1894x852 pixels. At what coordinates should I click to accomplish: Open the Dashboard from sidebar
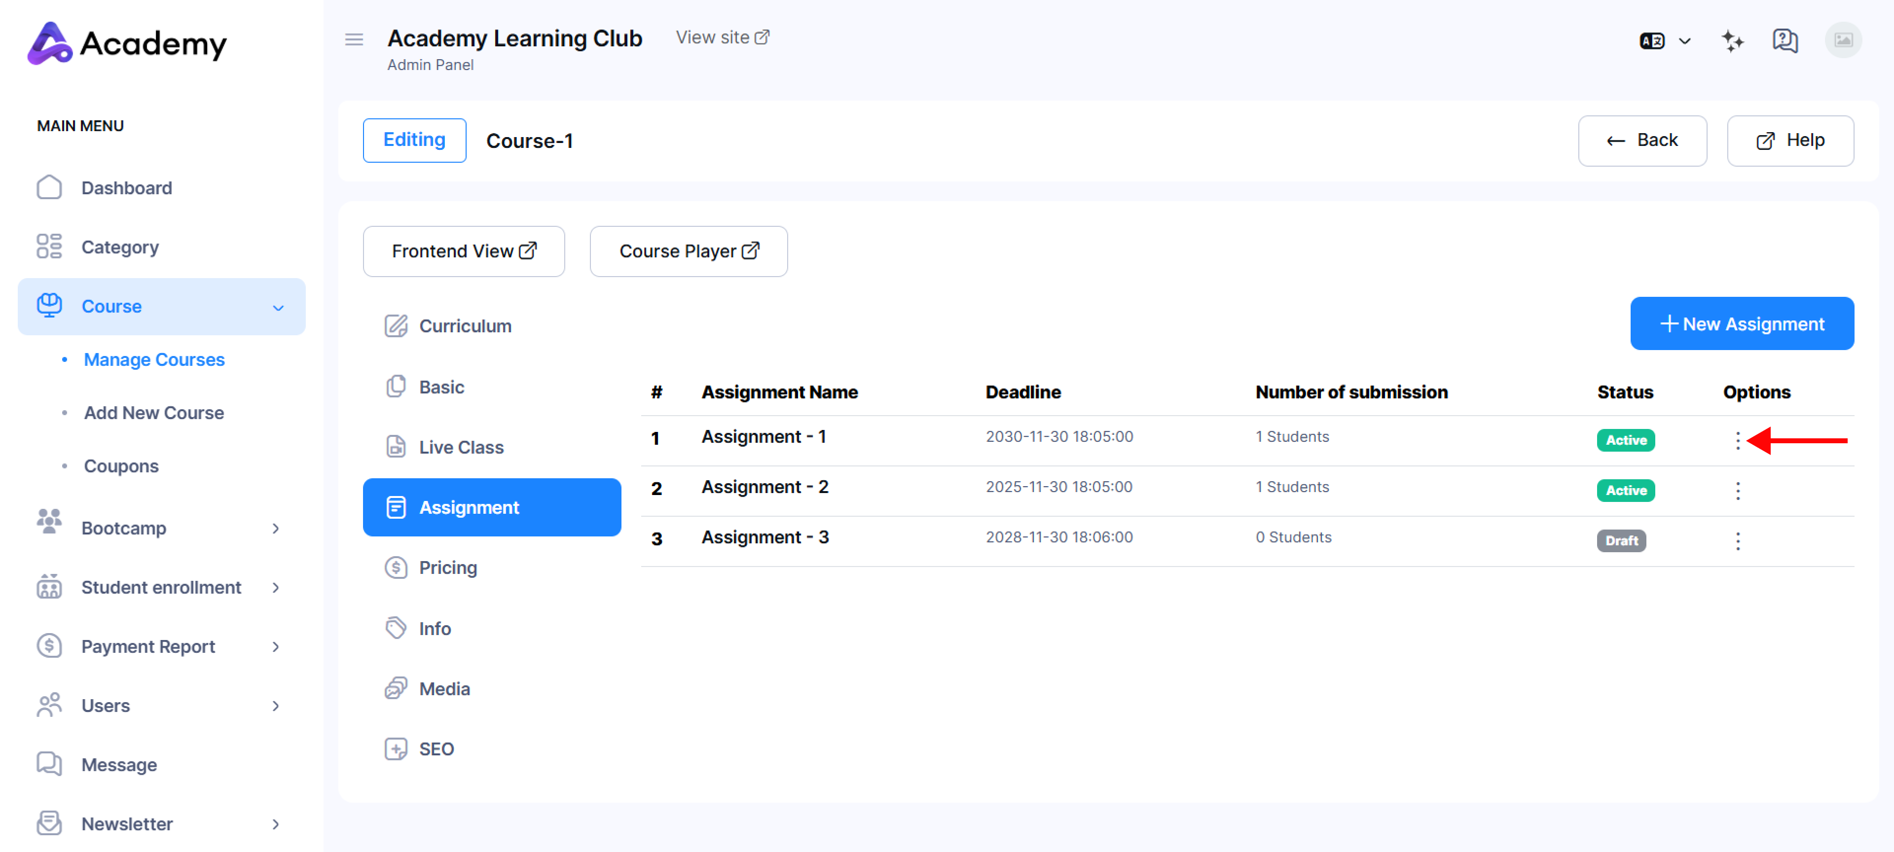click(126, 187)
